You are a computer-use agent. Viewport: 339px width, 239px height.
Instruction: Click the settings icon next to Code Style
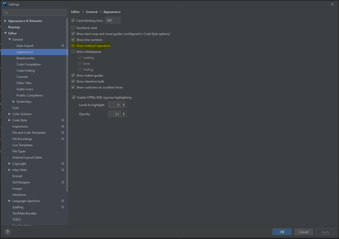tap(63, 120)
